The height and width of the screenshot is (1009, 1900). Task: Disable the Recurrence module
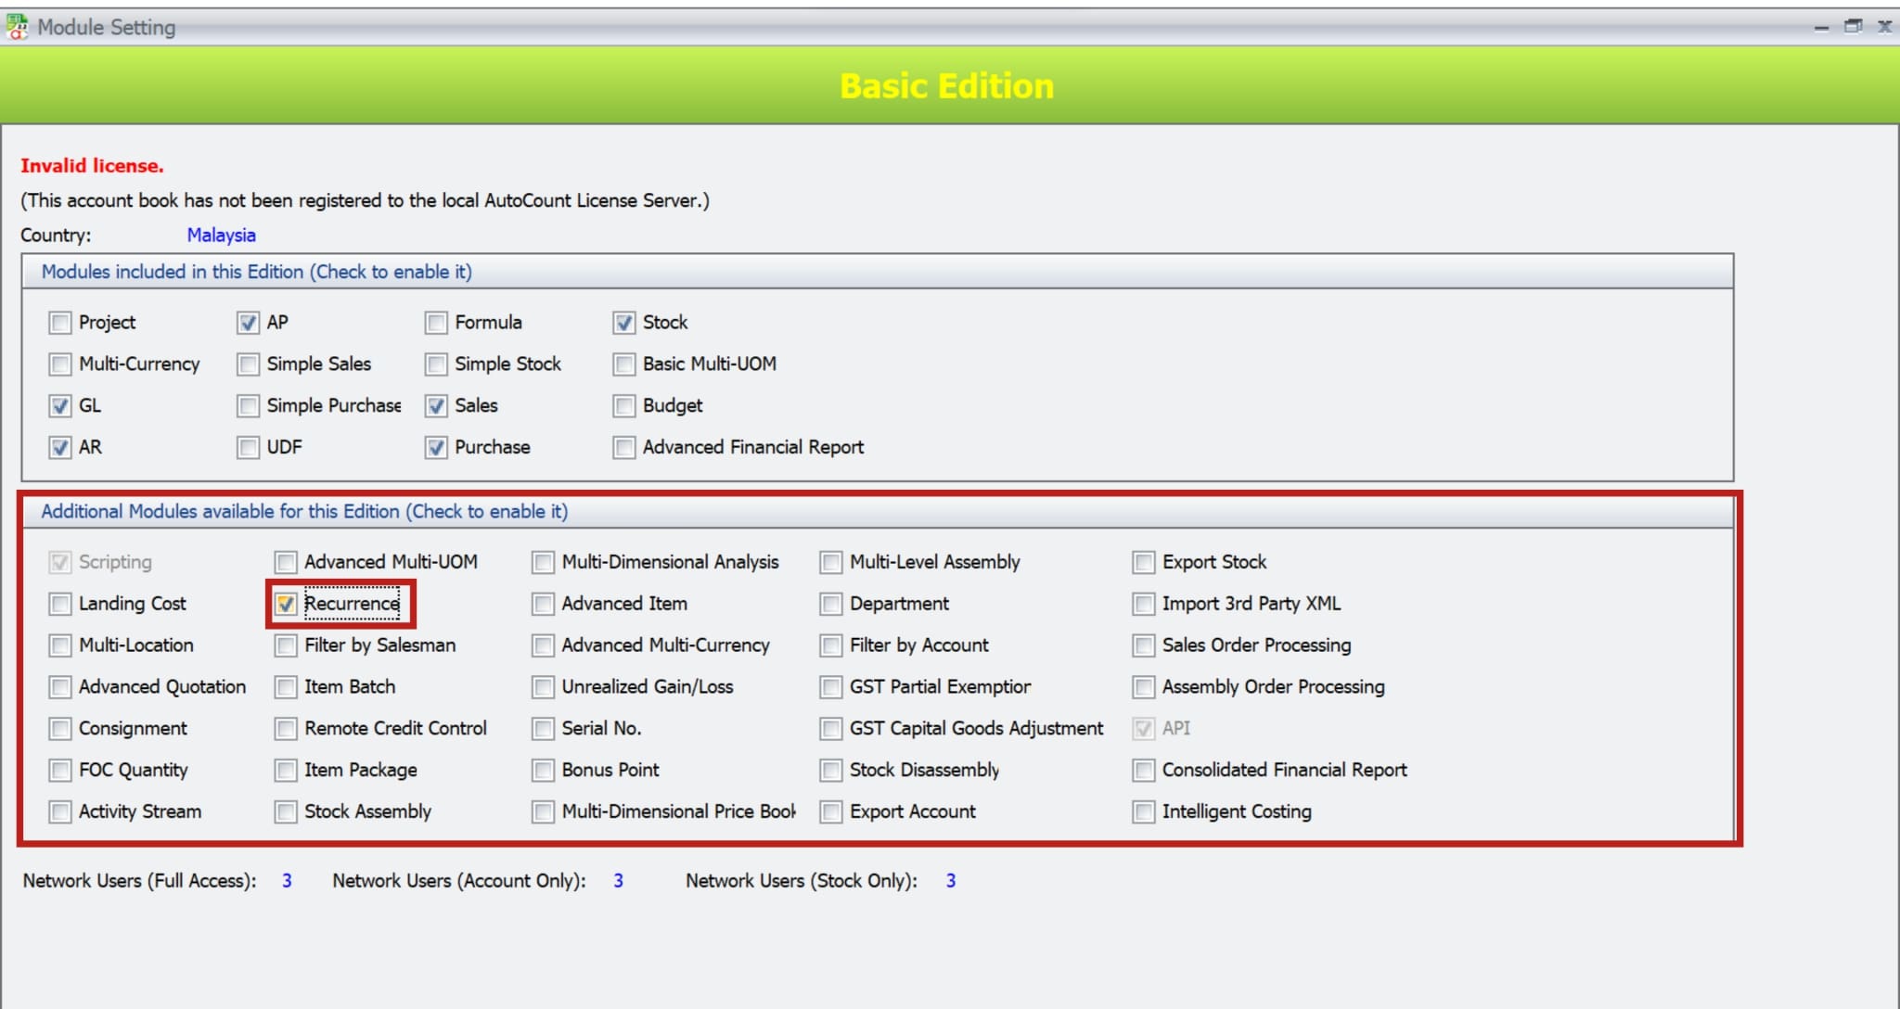click(x=286, y=603)
